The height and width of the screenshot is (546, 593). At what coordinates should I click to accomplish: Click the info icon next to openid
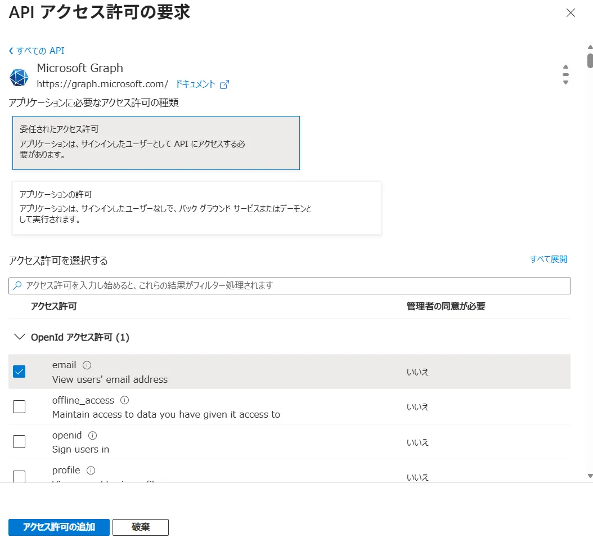click(92, 435)
